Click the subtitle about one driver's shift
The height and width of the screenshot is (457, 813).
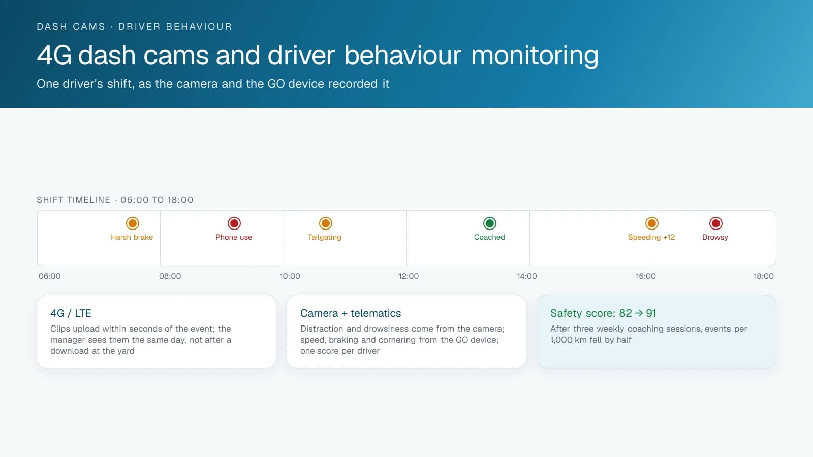point(213,84)
